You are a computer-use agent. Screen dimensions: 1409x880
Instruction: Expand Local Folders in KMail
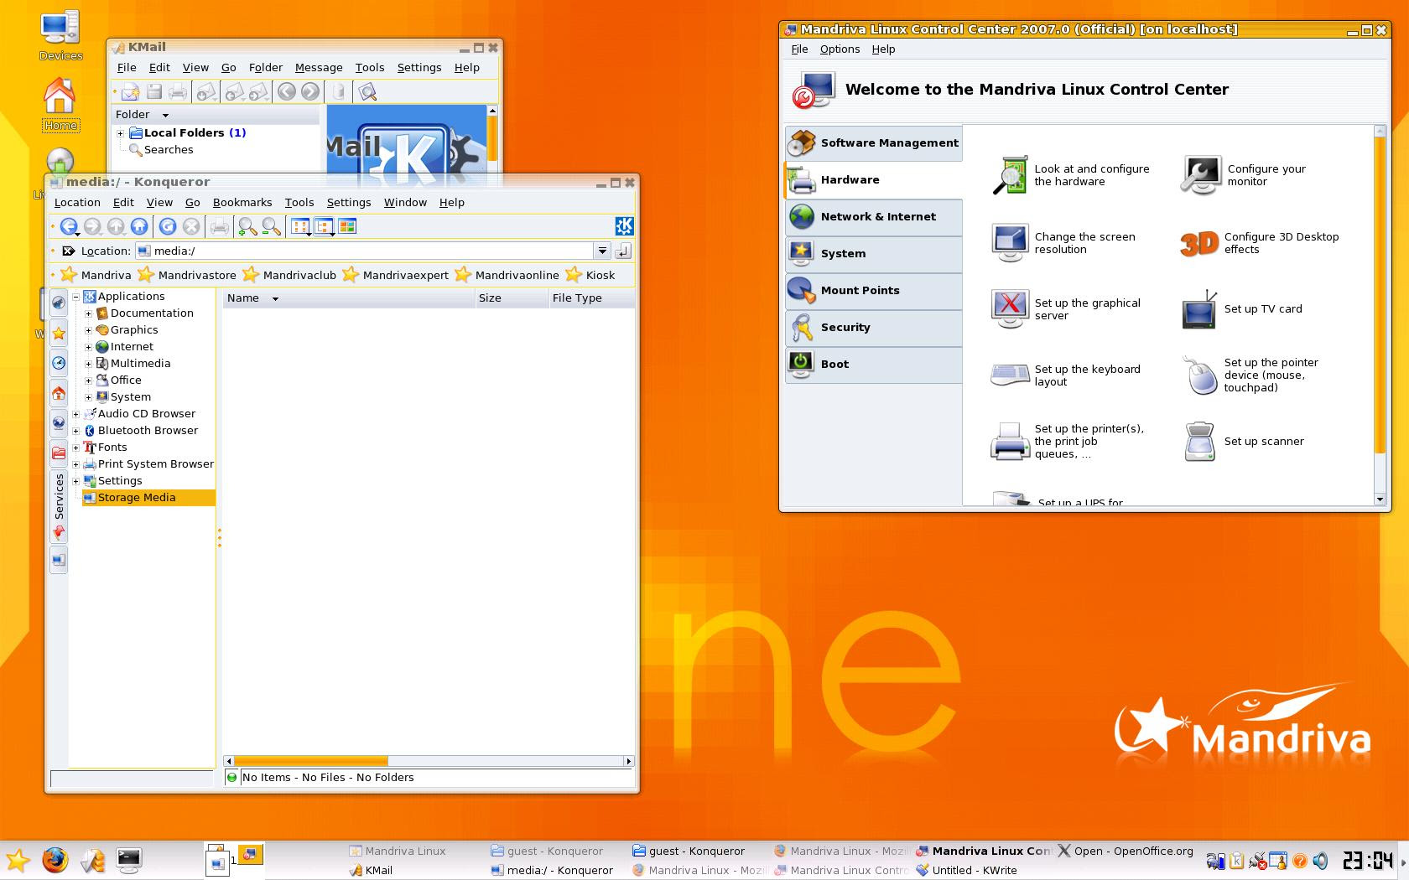tap(121, 133)
